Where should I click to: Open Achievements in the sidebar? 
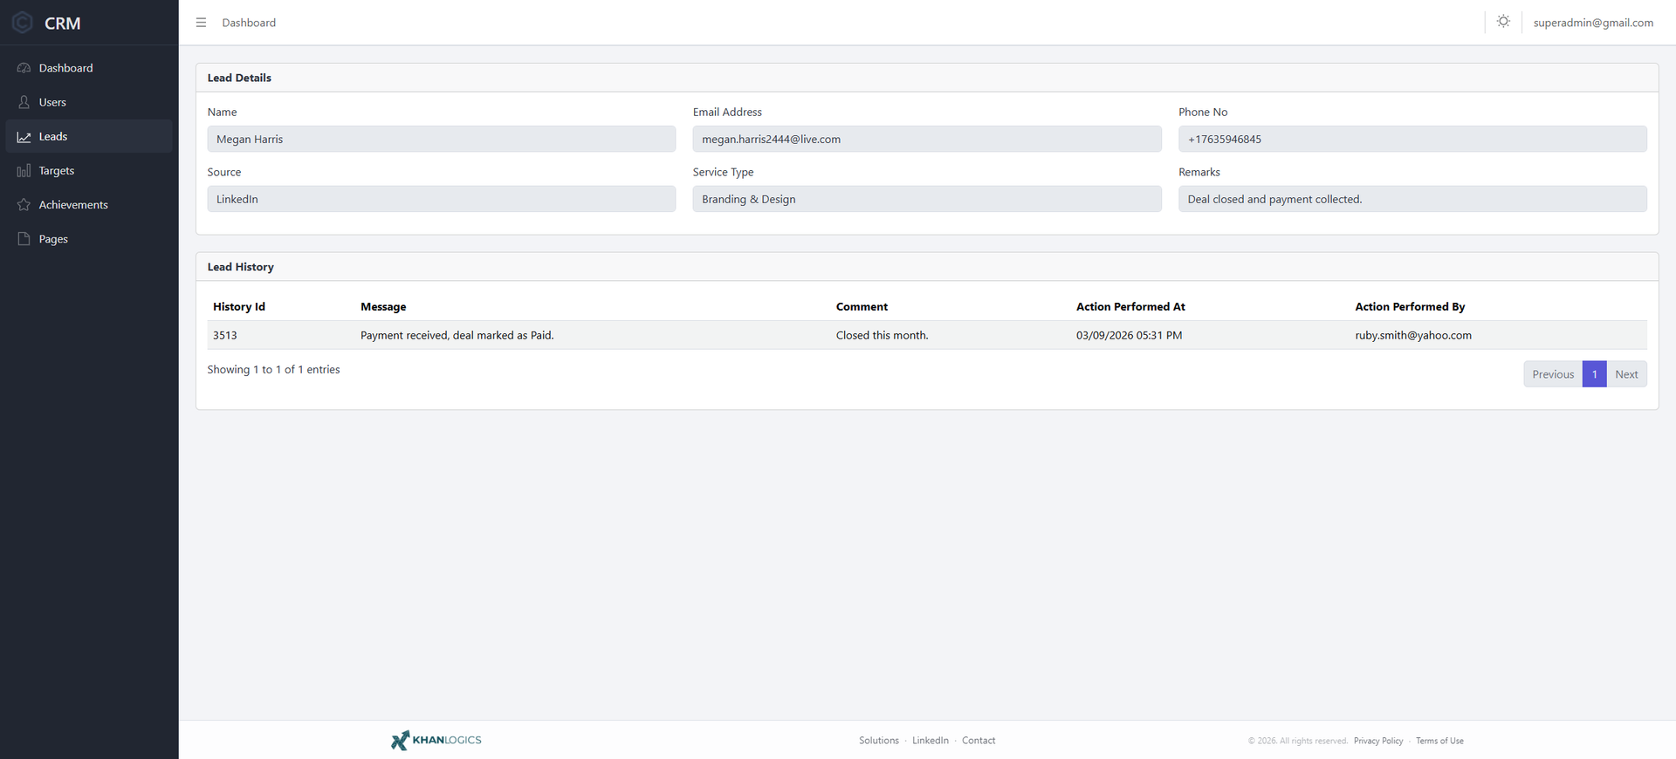pyautogui.click(x=88, y=204)
